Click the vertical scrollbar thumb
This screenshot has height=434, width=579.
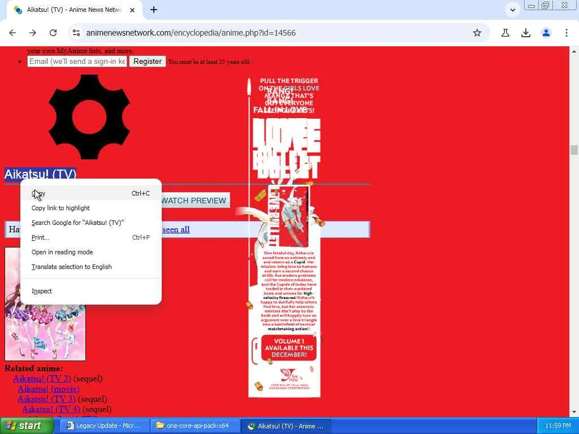tap(574, 150)
